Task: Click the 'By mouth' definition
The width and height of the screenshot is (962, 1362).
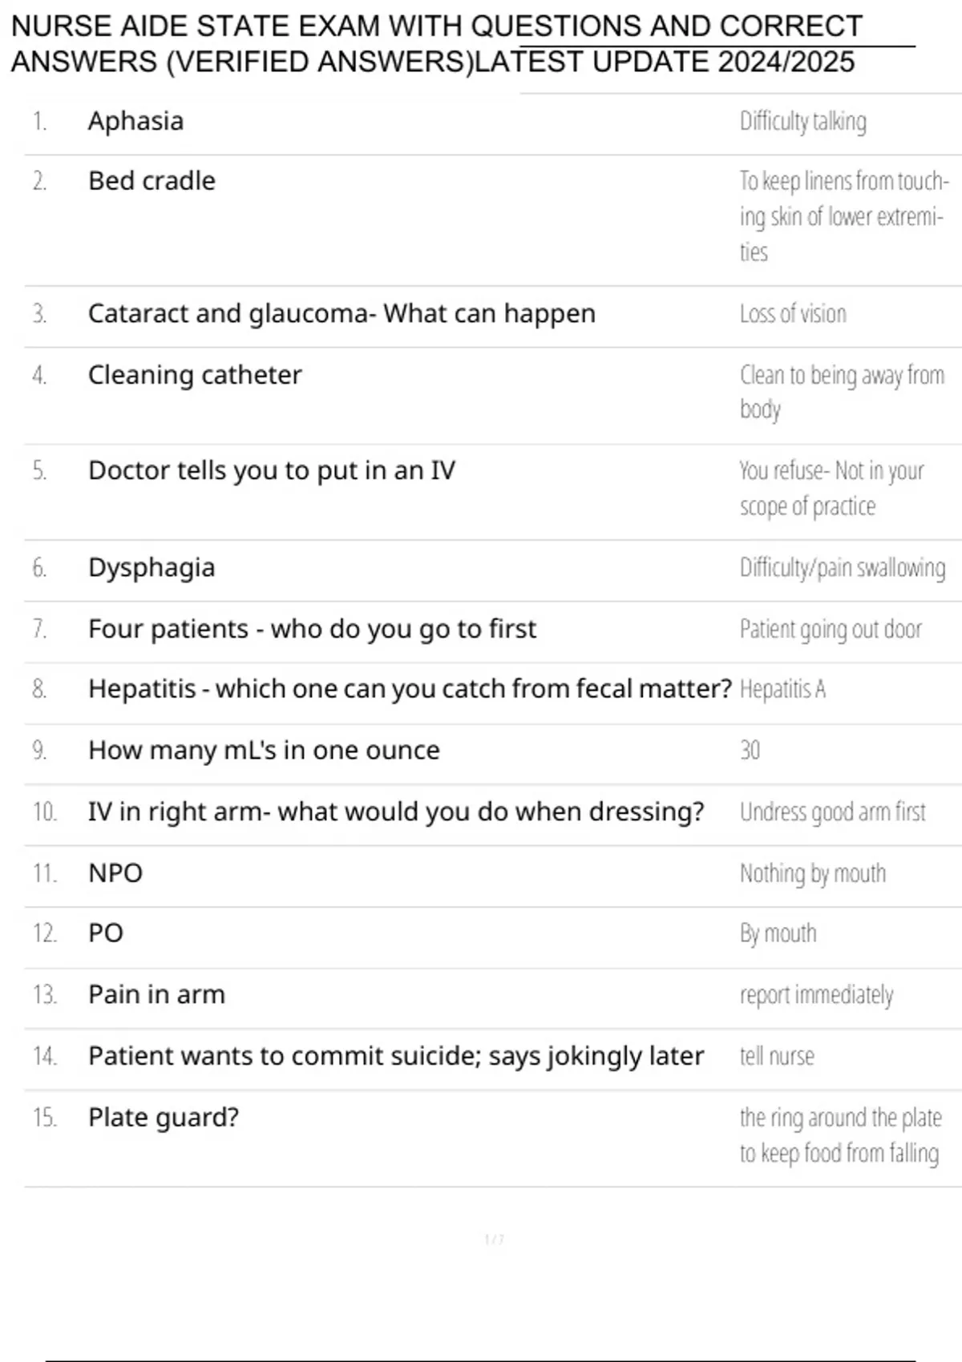Action: pyautogui.click(x=778, y=933)
